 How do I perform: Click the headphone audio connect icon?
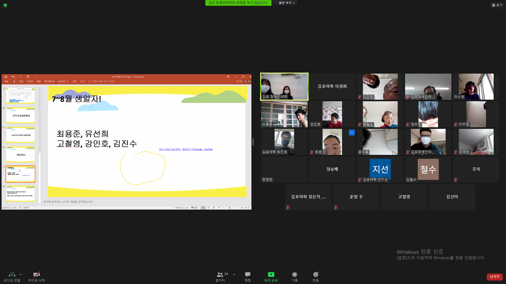pyautogui.click(x=12, y=275)
